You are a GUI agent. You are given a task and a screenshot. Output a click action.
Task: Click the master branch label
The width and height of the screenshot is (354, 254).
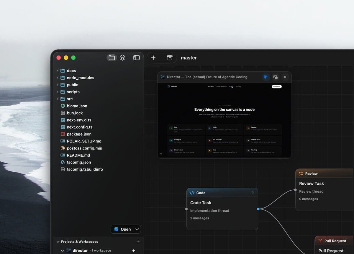(189, 58)
